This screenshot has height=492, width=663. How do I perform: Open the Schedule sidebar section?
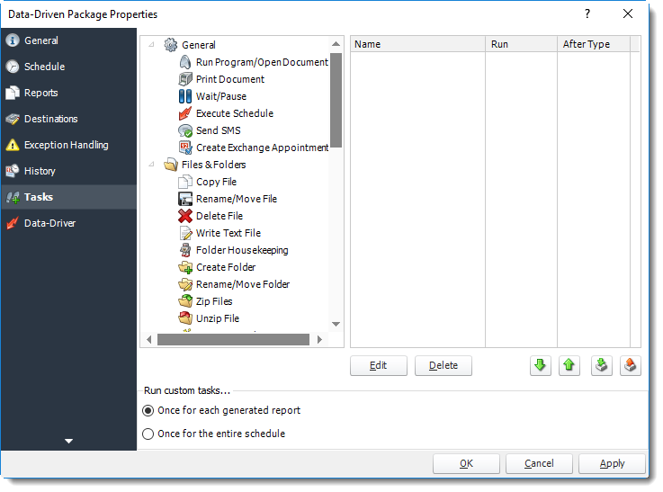coord(68,67)
